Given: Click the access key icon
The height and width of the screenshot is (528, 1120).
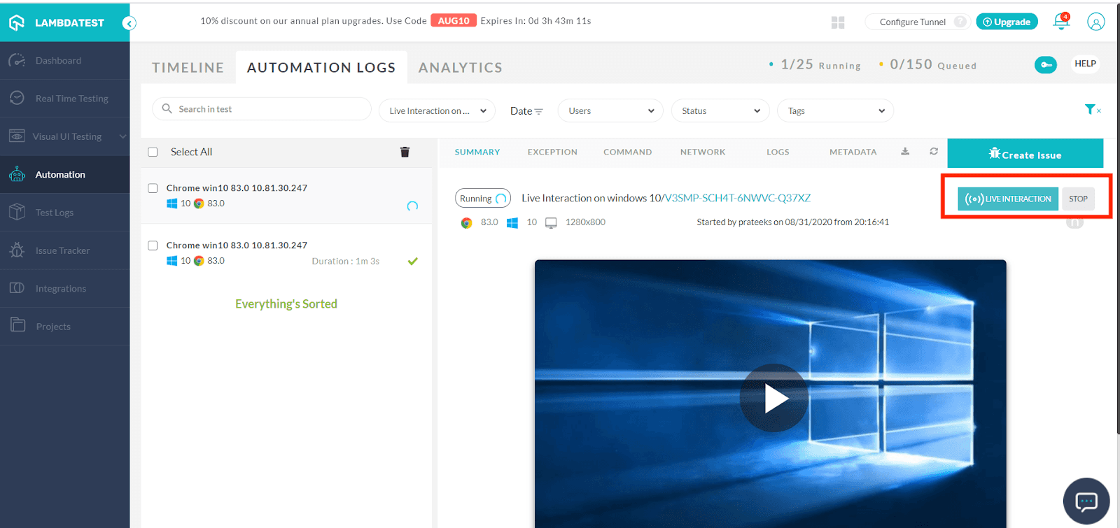Looking at the screenshot, I should tap(1045, 64).
